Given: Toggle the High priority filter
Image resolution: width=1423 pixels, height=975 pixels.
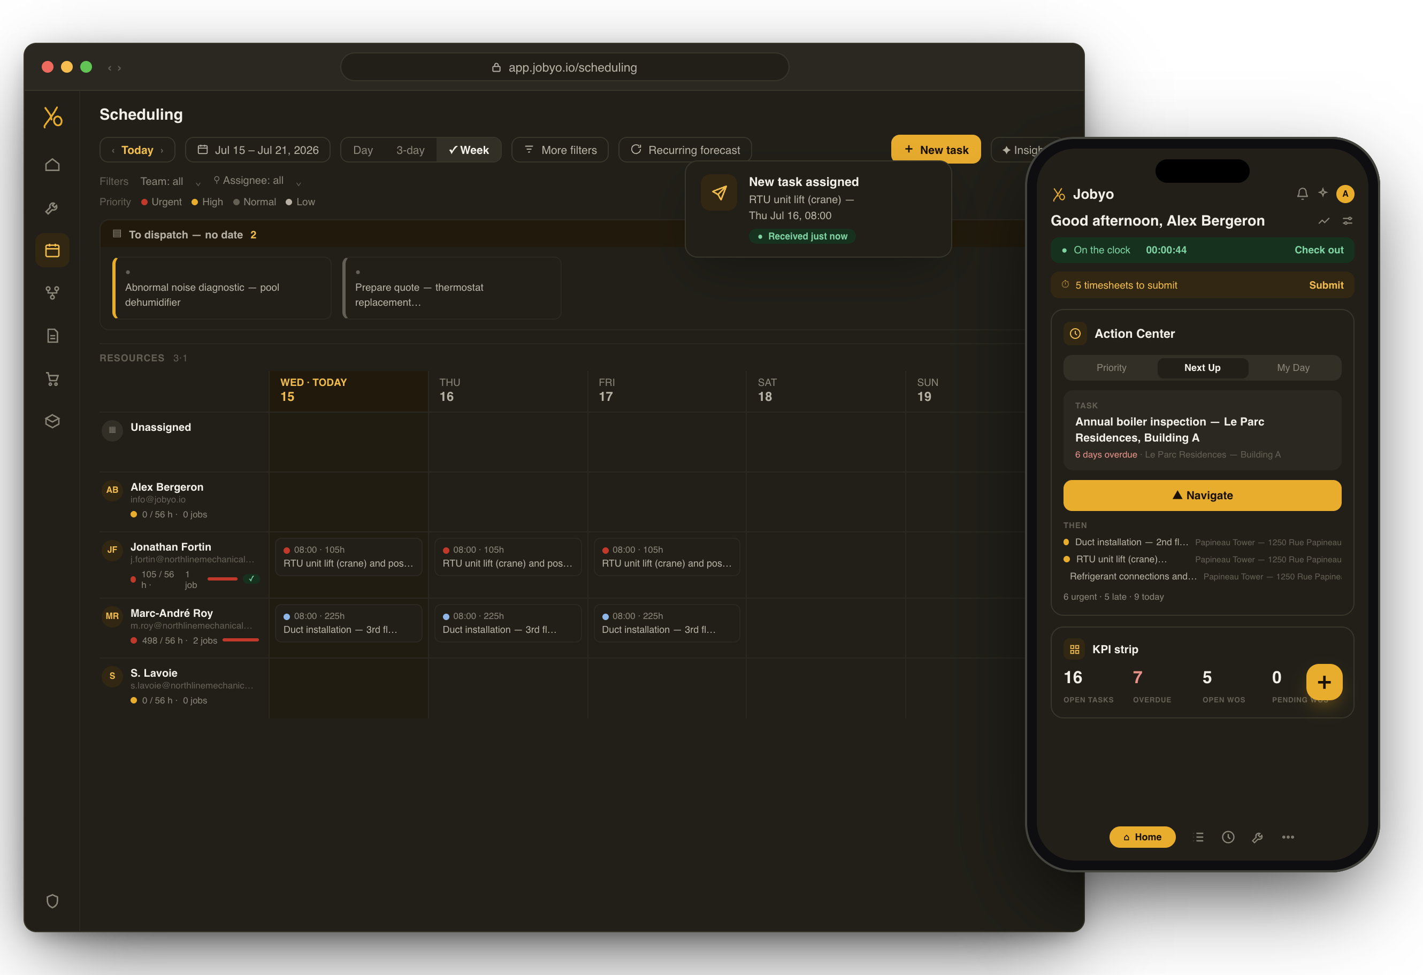Looking at the screenshot, I should click(207, 202).
